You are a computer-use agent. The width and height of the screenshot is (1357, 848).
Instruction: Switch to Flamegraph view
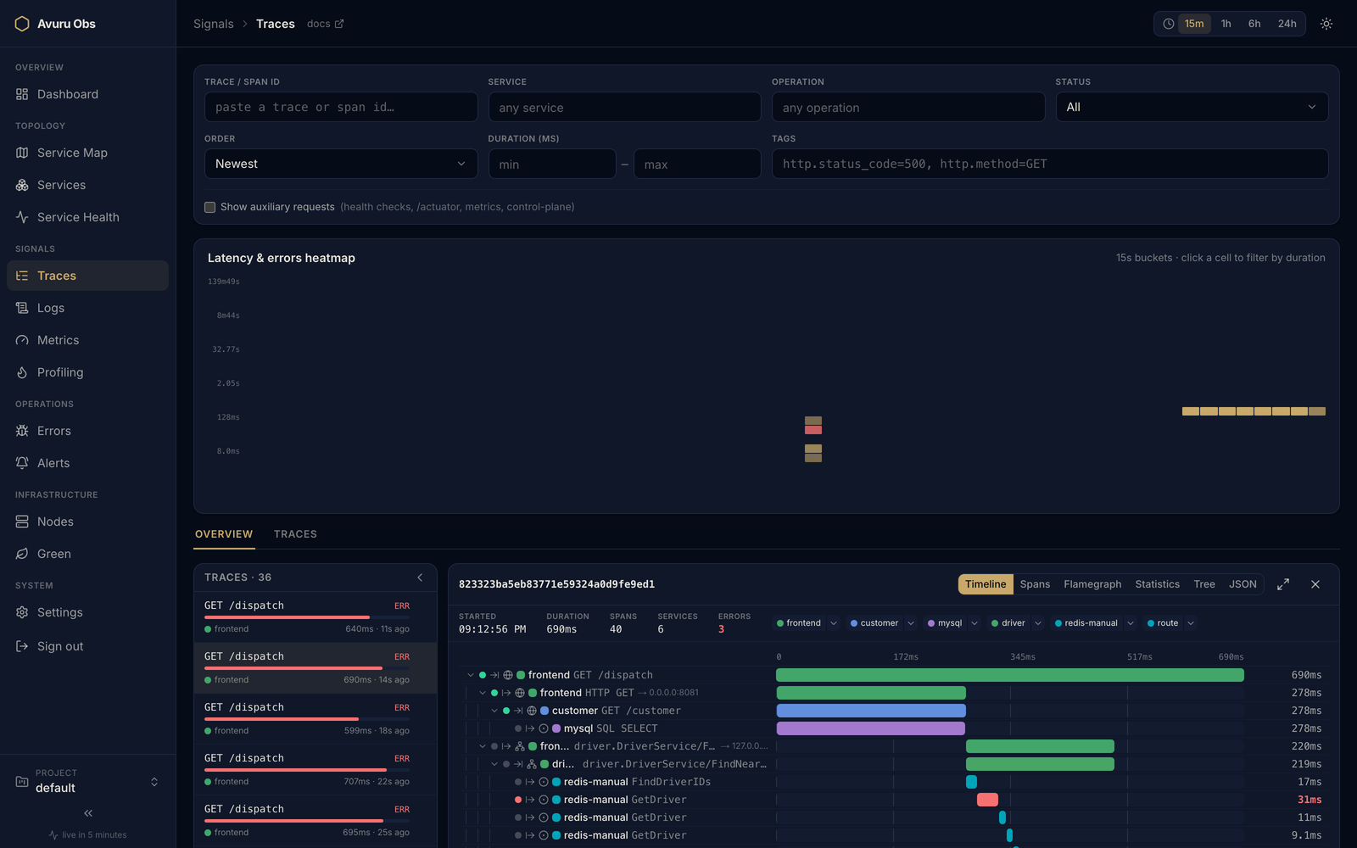(x=1092, y=584)
